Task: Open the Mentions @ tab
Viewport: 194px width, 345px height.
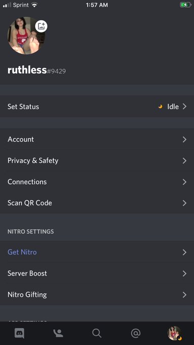Action: click(x=136, y=333)
